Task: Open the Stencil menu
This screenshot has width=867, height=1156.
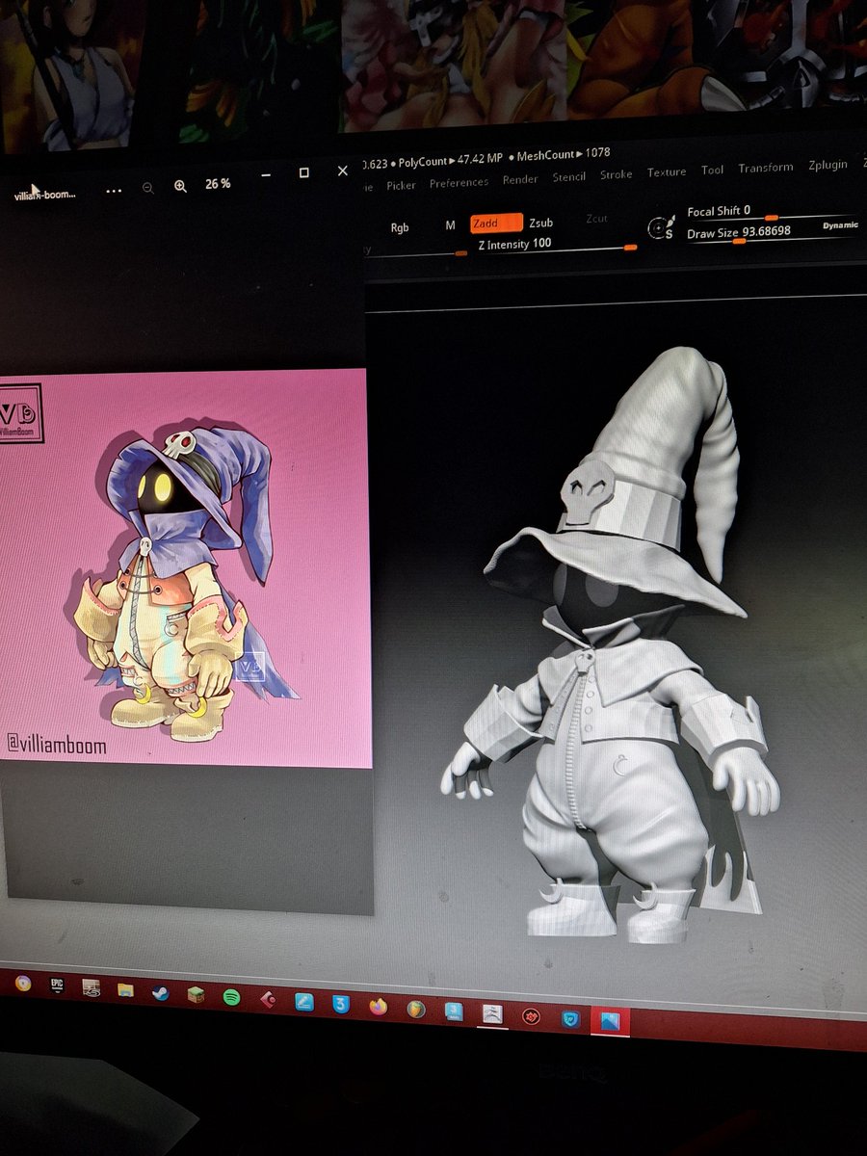Action: click(569, 177)
